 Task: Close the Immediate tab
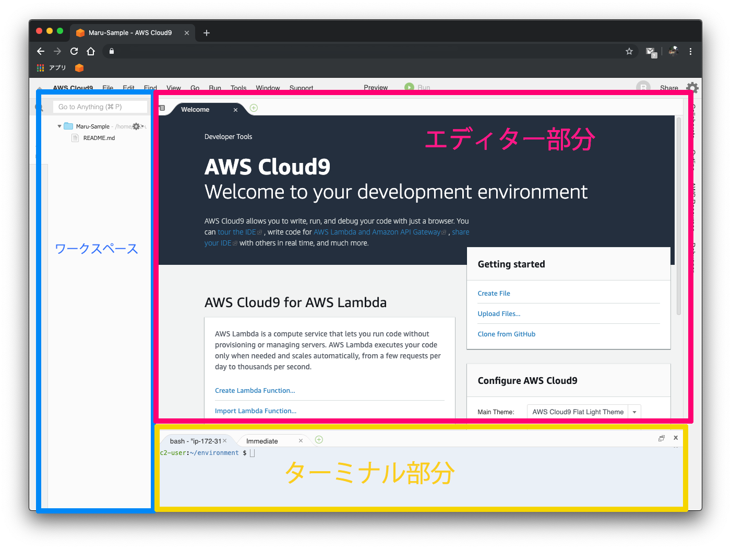tap(301, 441)
